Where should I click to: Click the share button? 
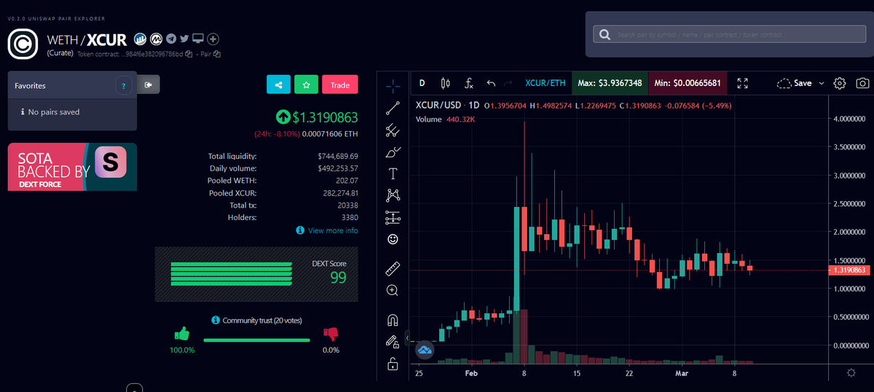tap(279, 85)
